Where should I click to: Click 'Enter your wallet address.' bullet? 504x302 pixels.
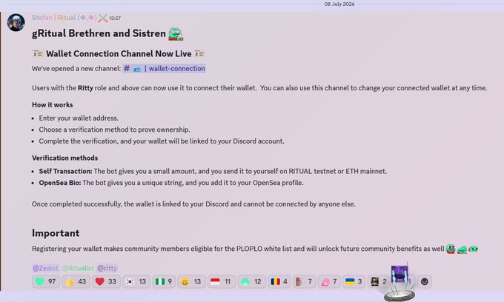click(79, 118)
